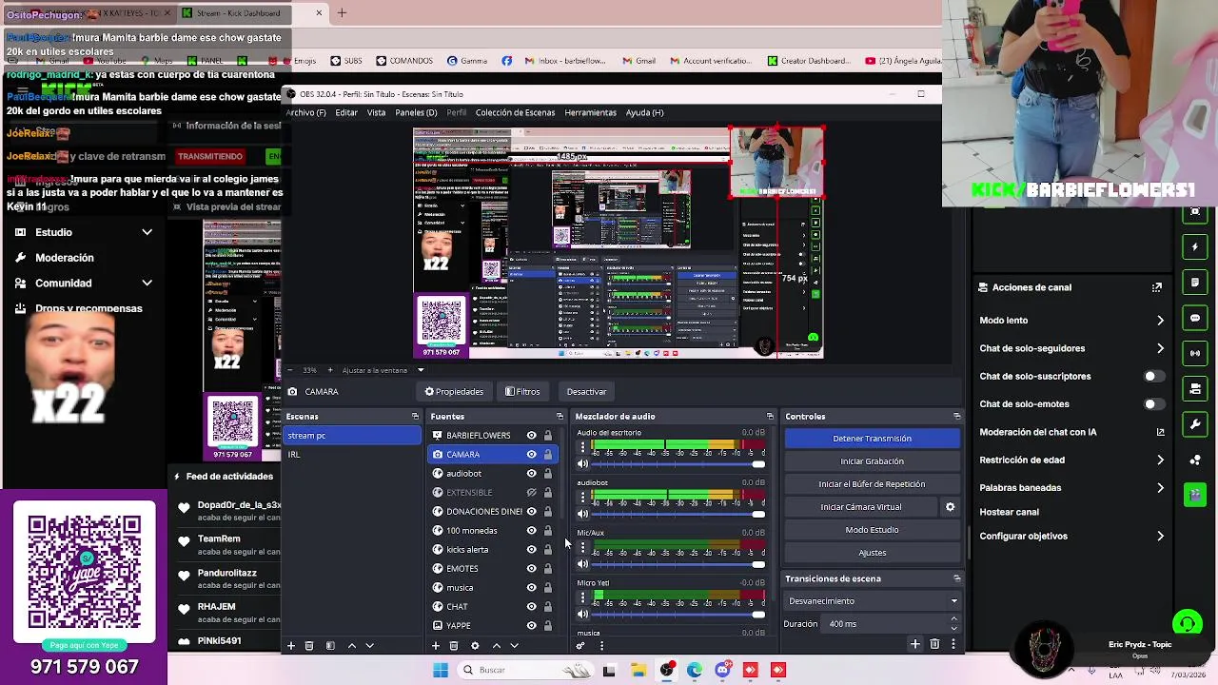This screenshot has height=685, width=1218.
Task: Move source up arrow in Fuentes toolbar
Action: tap(496, 646)
